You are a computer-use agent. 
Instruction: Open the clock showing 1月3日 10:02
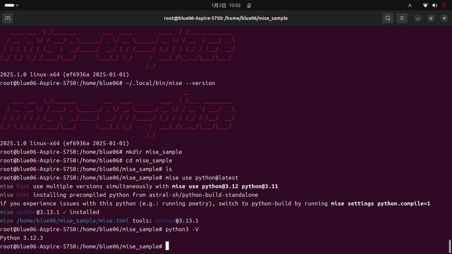[226, 5]
